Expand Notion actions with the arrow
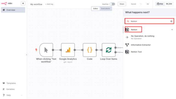176x99 pixels. click(172, 30)
